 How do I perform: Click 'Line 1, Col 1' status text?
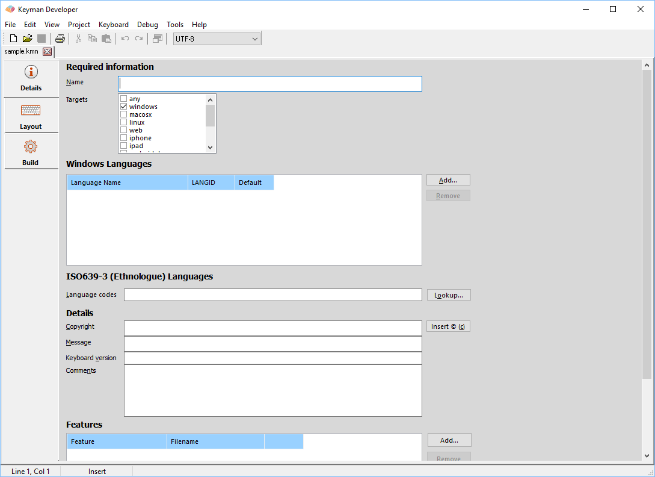[x=30, y=472]
